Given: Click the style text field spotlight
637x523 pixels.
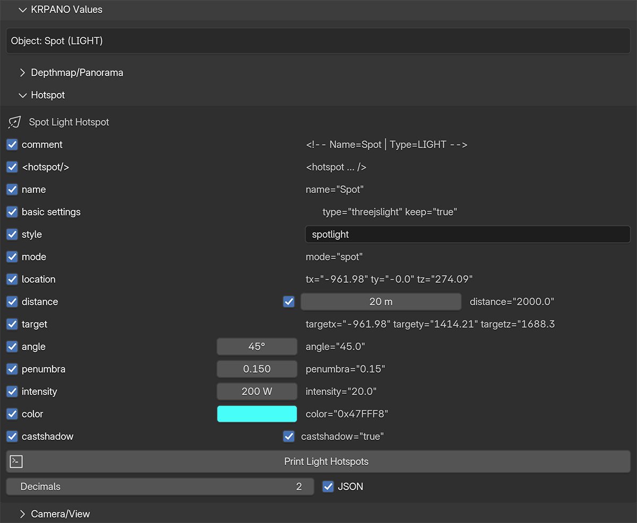Looking at the screenshot, I should (x=467, y=234).
